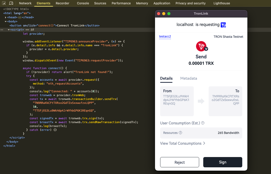271x174 pixels.
Task: Click the TN9RRaXkCFtTXRso2GdTZxSxxwufzxLQPP string in the code
Action: point(63,103)
